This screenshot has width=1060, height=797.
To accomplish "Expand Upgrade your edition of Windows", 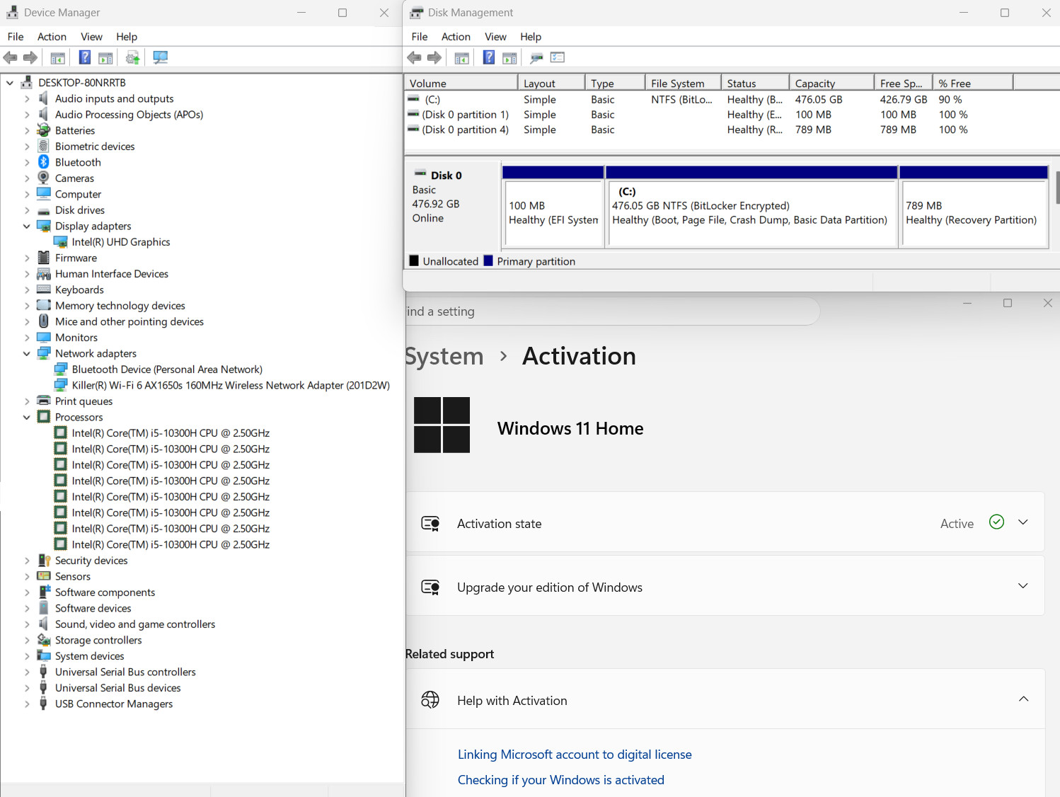I will pyautogui.click(x=1022, y=586).
